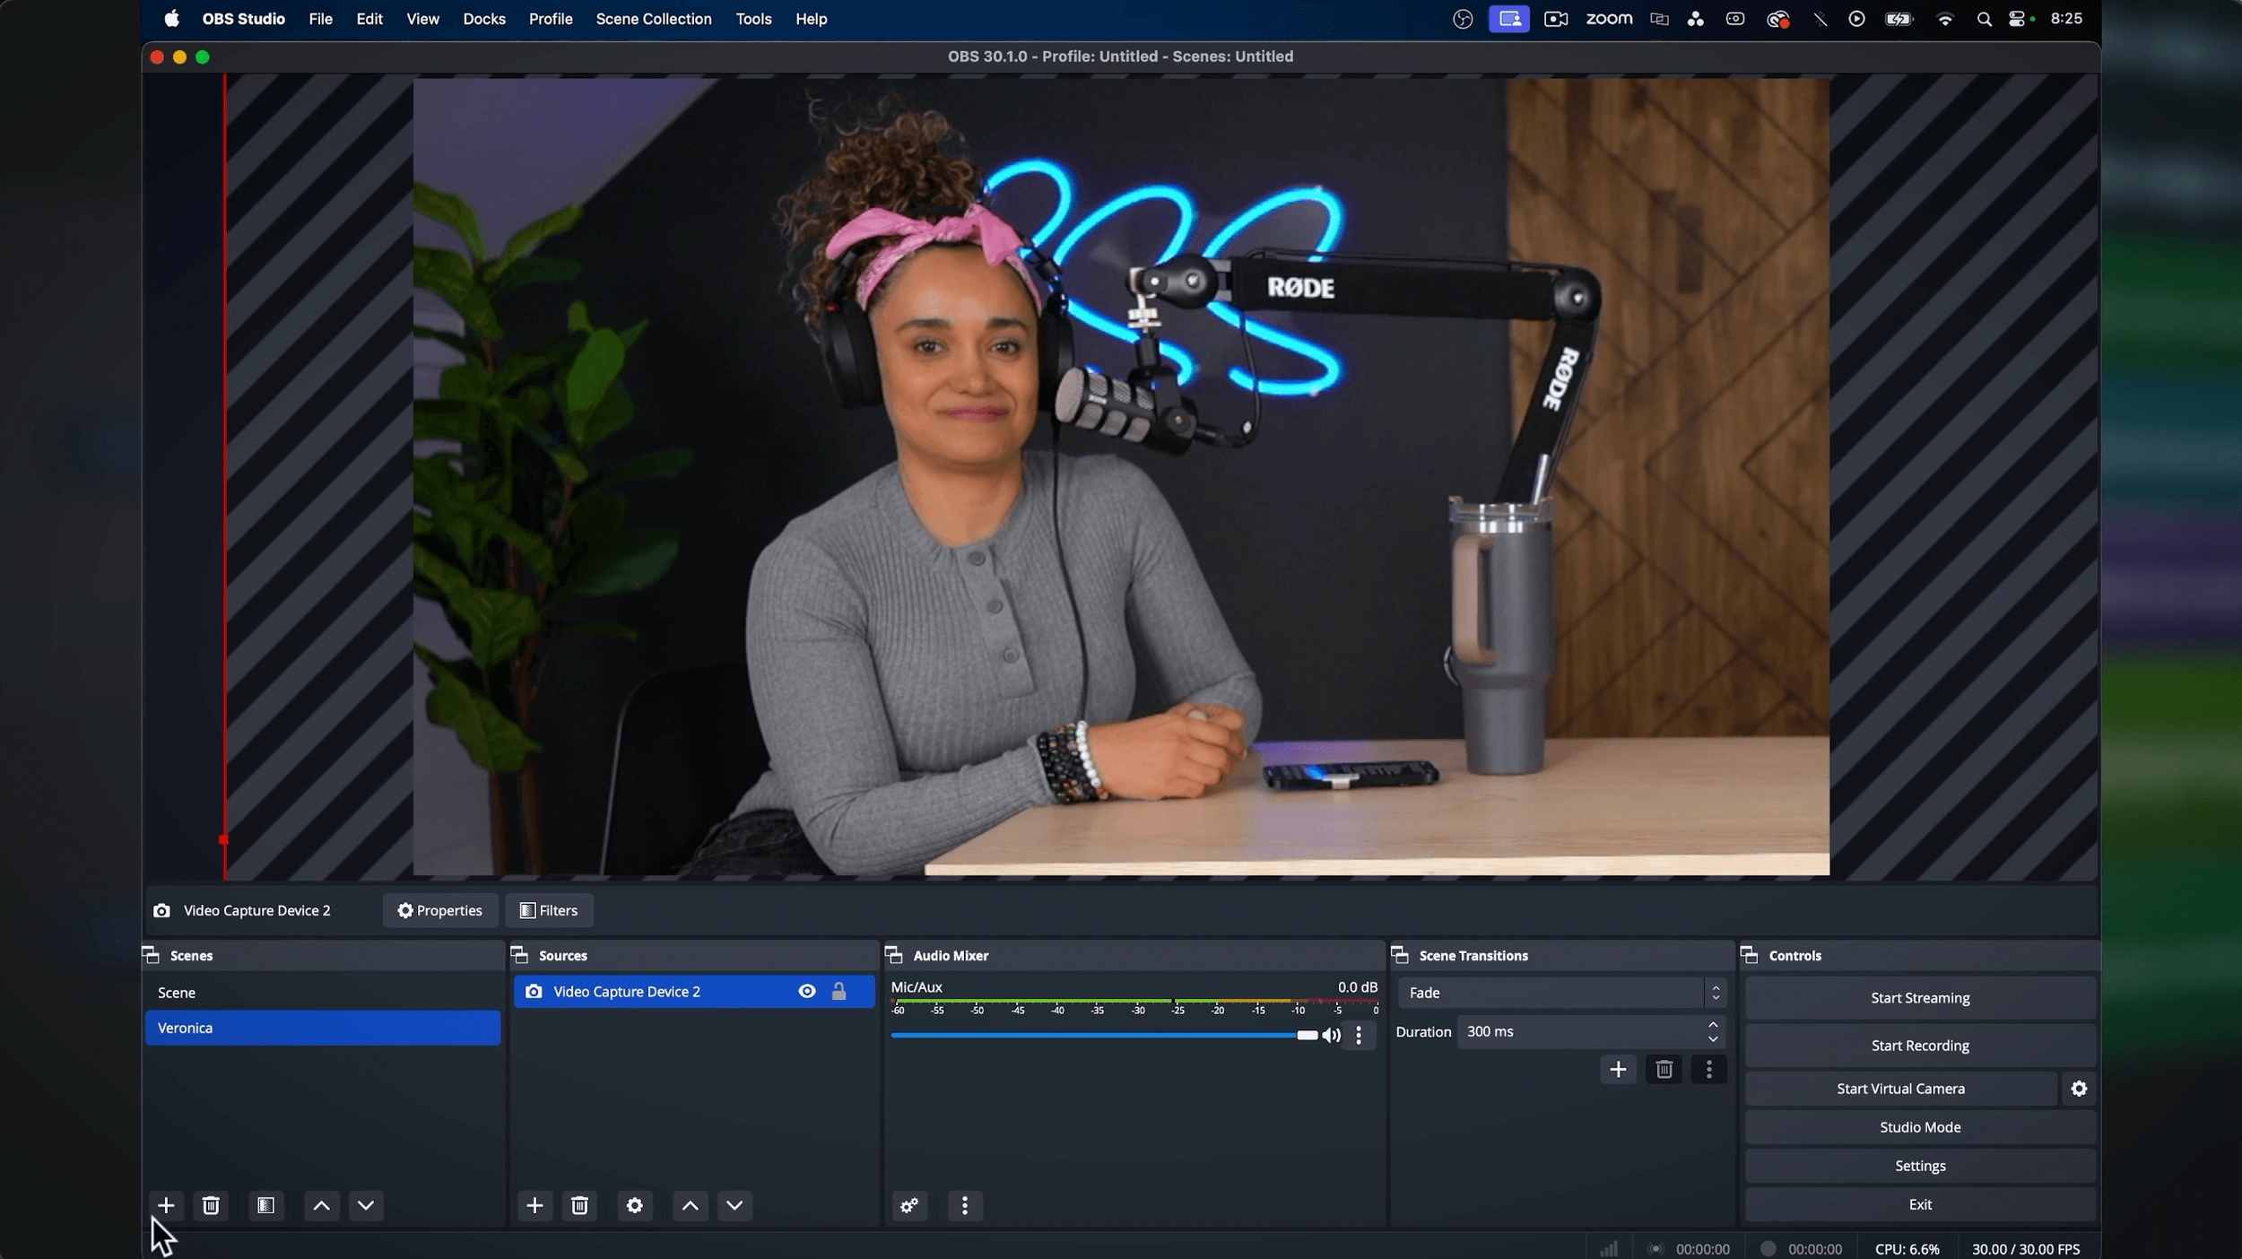Add a new source with plus icon
Screen dimensions: 2242x1259
click(x=534, y=1205)
